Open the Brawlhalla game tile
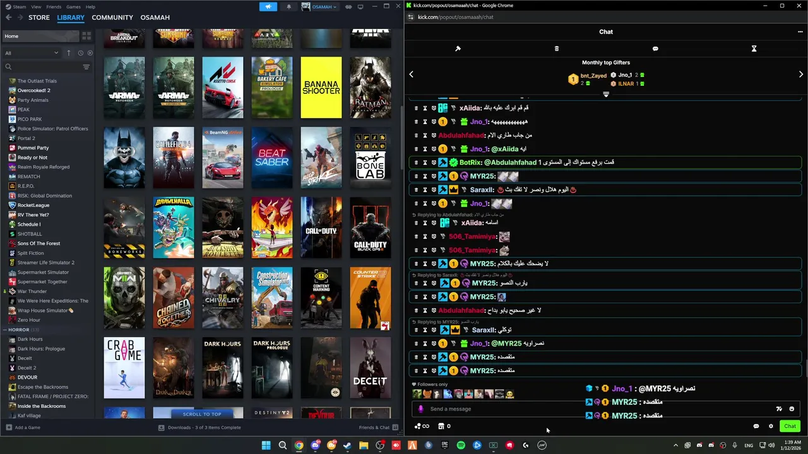Image resolution: width=808 pixels, height=454 pixels. (173, 228)
